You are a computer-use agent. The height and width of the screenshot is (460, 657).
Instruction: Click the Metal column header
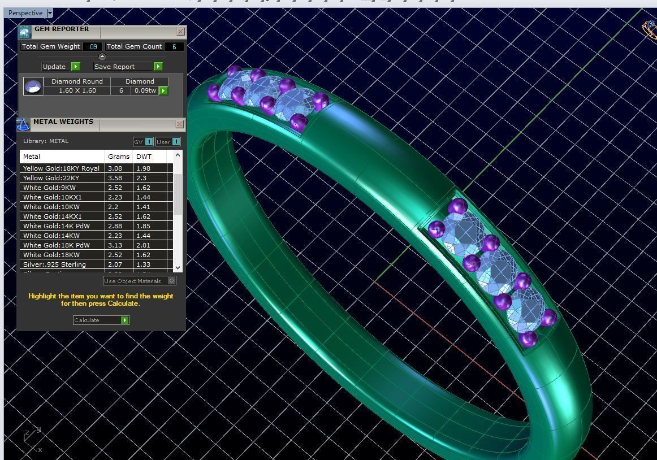click(x=62, y=157)
